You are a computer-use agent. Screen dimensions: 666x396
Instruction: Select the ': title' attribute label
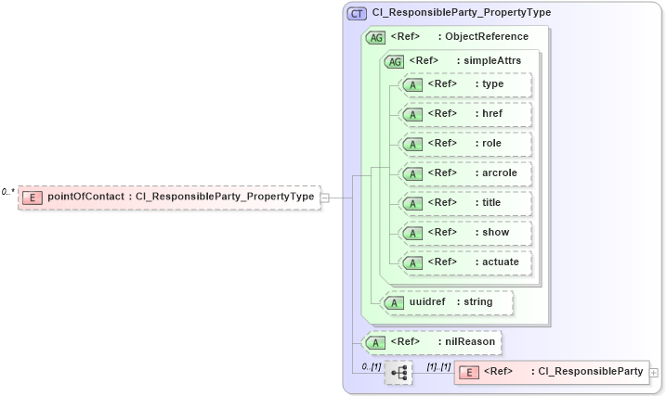[488, 203]
